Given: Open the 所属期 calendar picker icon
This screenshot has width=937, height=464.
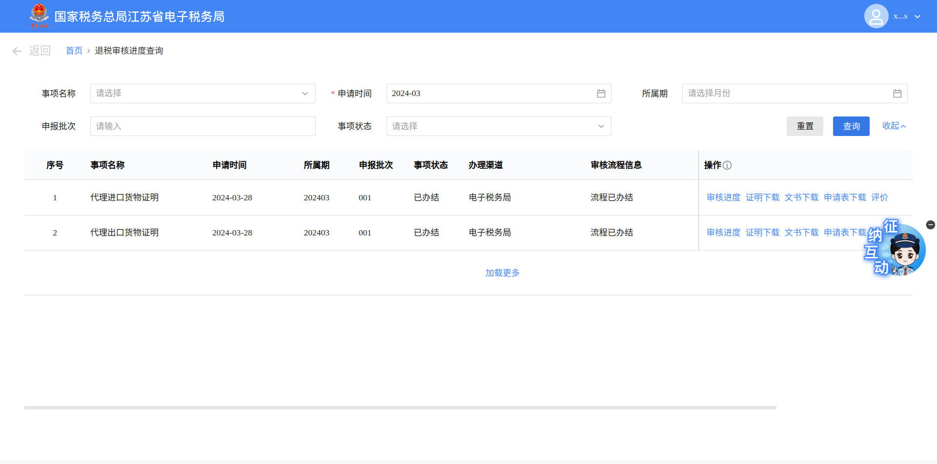Looking at the screenshot, I should [x=897, y=94].
